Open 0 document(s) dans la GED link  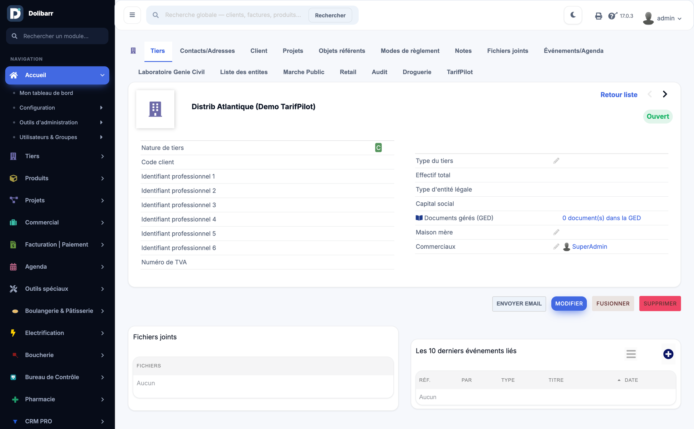pos(601,218)
